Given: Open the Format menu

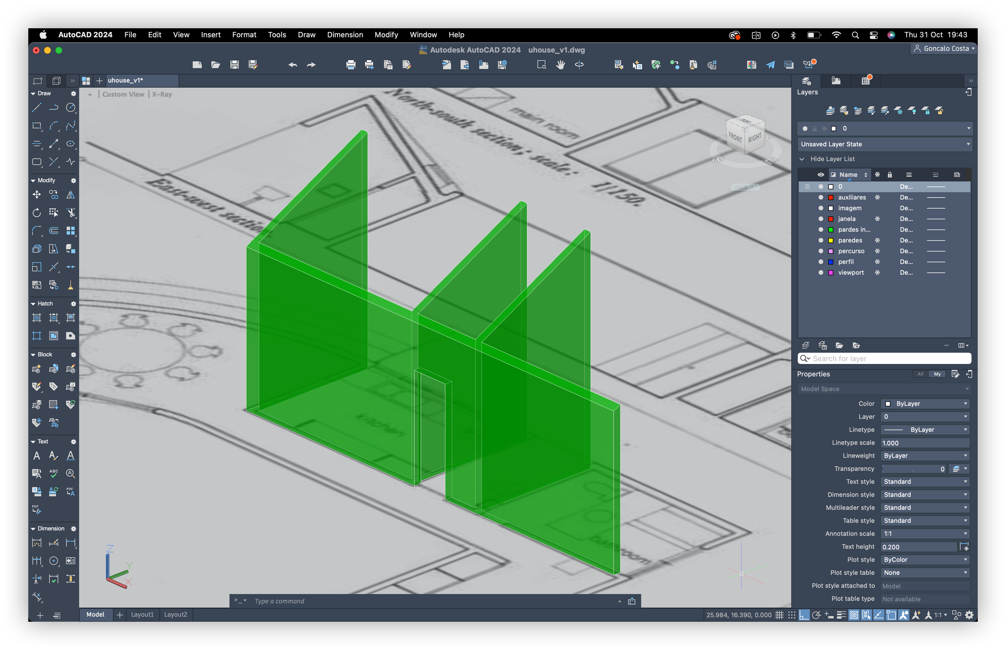Looking at the screenshot, I should tap(244, 34).
